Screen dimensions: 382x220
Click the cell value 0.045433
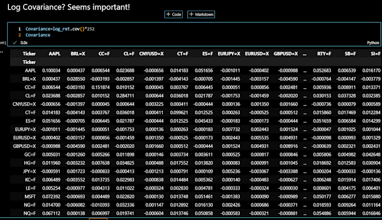pyautogui.click(x=204, y=121)
